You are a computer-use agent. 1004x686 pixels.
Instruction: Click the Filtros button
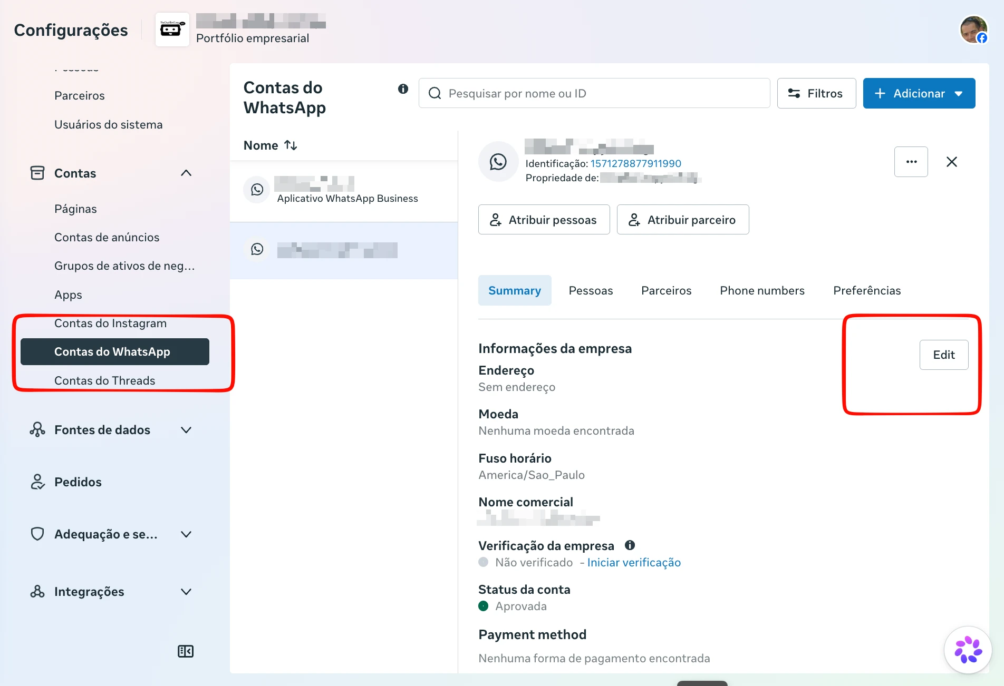816,93
